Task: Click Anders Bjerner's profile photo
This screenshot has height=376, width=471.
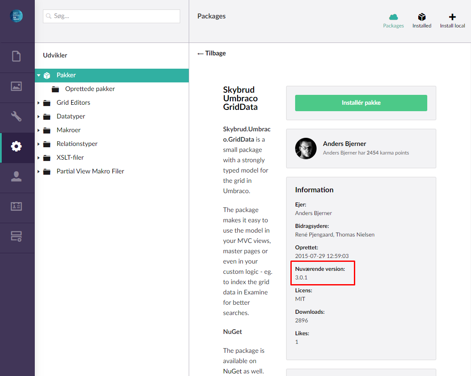Action: (305, 149)
